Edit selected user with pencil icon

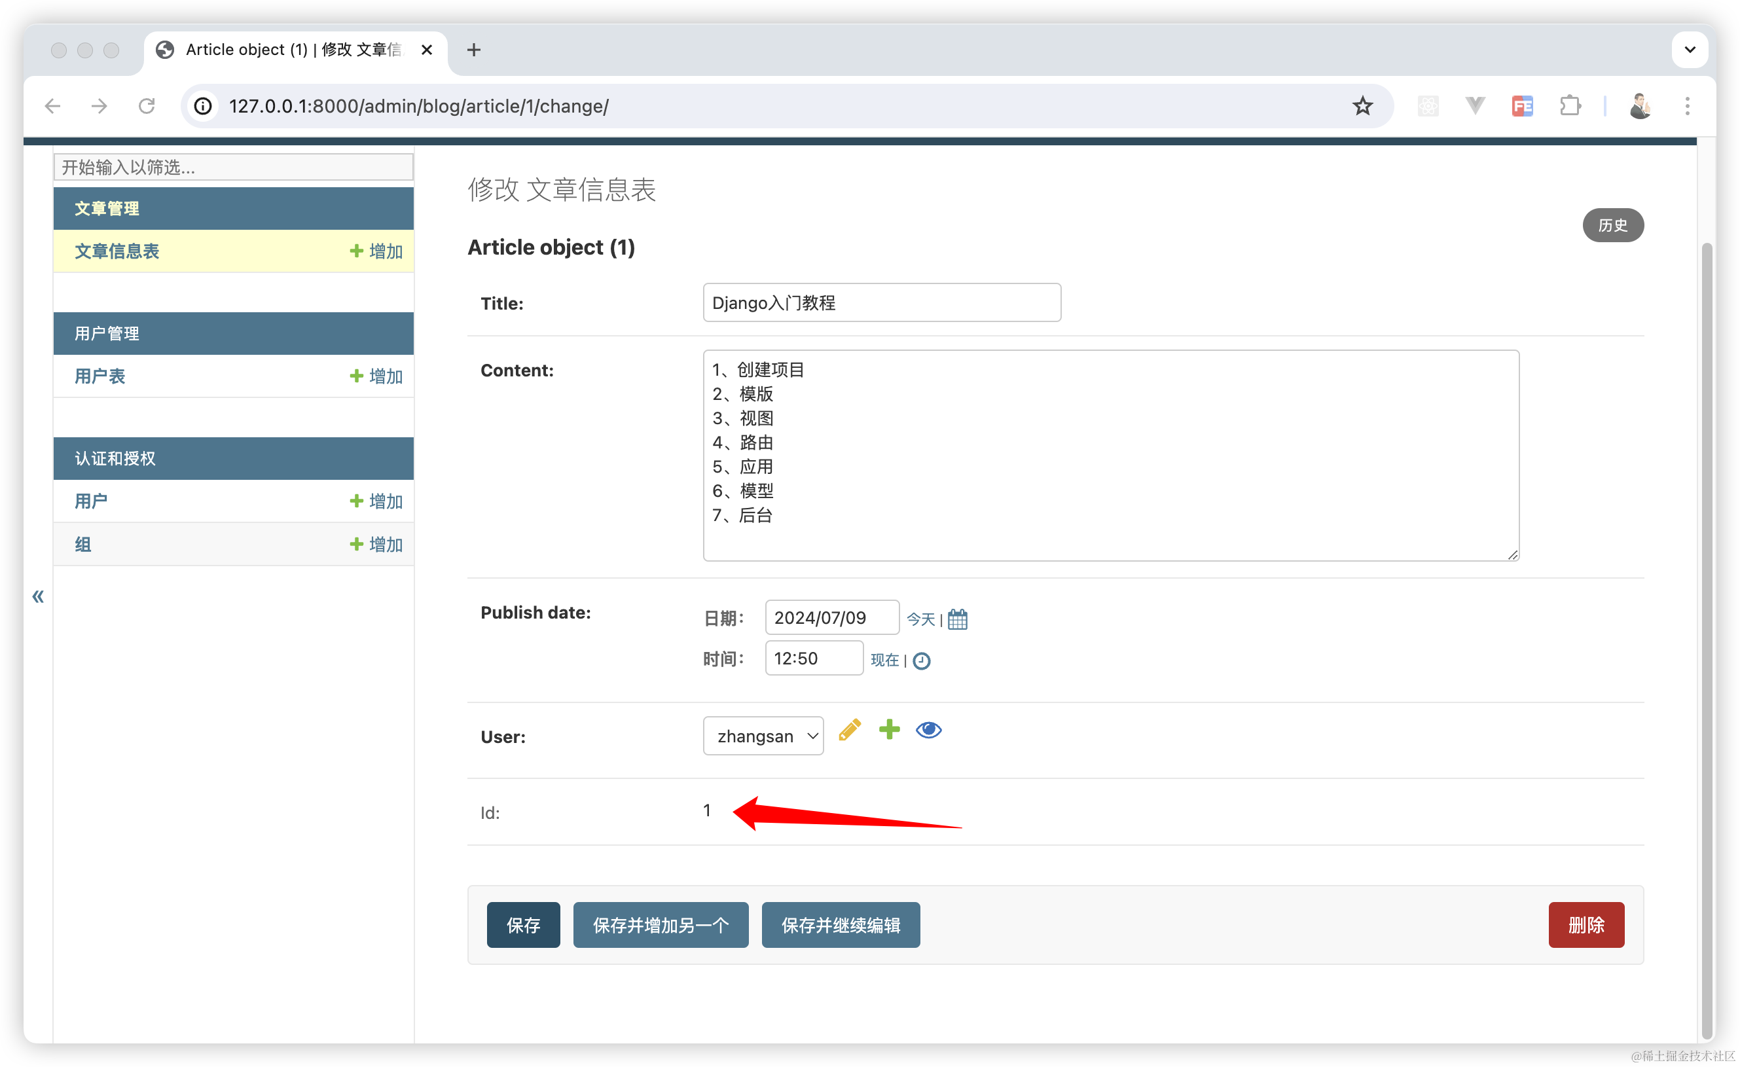click(x=850, y=729)
